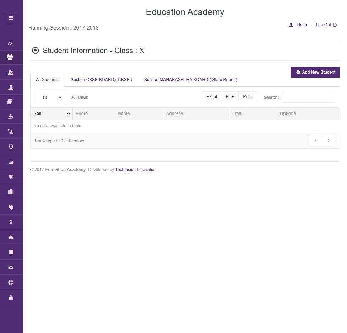347x333 pixels.
Task: Open the home dormitory icon
Action: pos(11,237)
